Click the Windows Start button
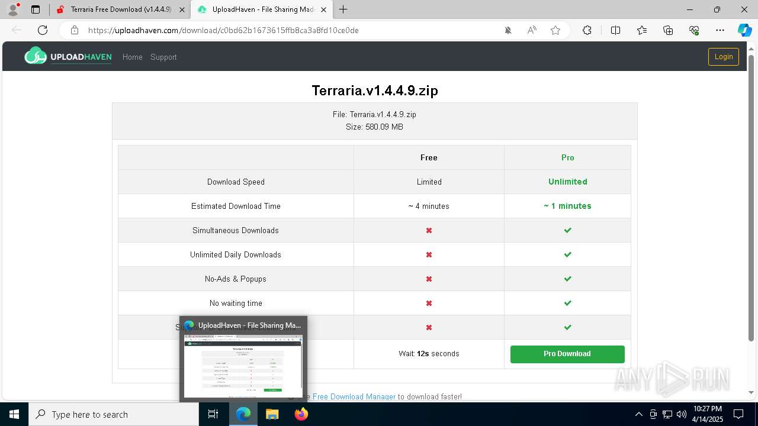 click(14, 414)
